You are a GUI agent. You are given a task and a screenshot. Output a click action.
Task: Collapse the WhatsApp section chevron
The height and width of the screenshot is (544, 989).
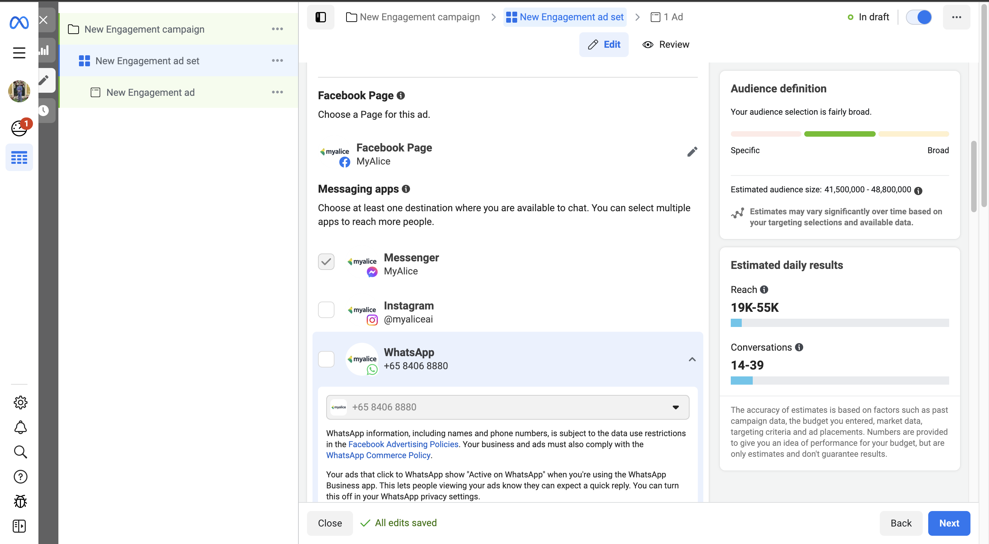pos(692,359)
